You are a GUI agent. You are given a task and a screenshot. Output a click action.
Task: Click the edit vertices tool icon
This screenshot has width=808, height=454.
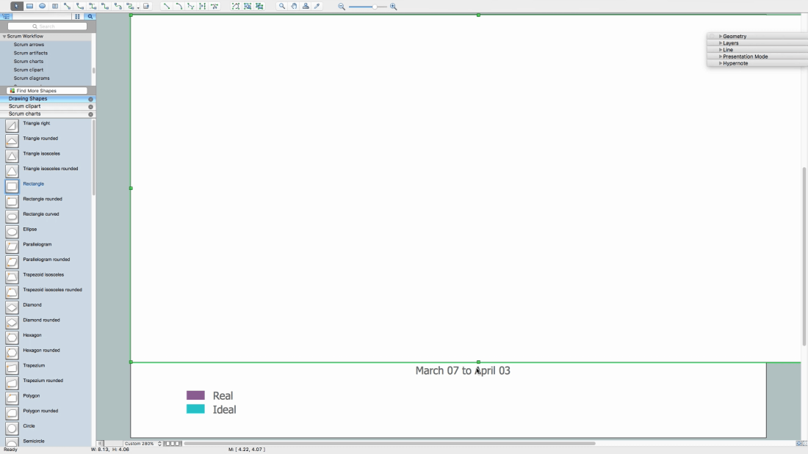(236, 6)
